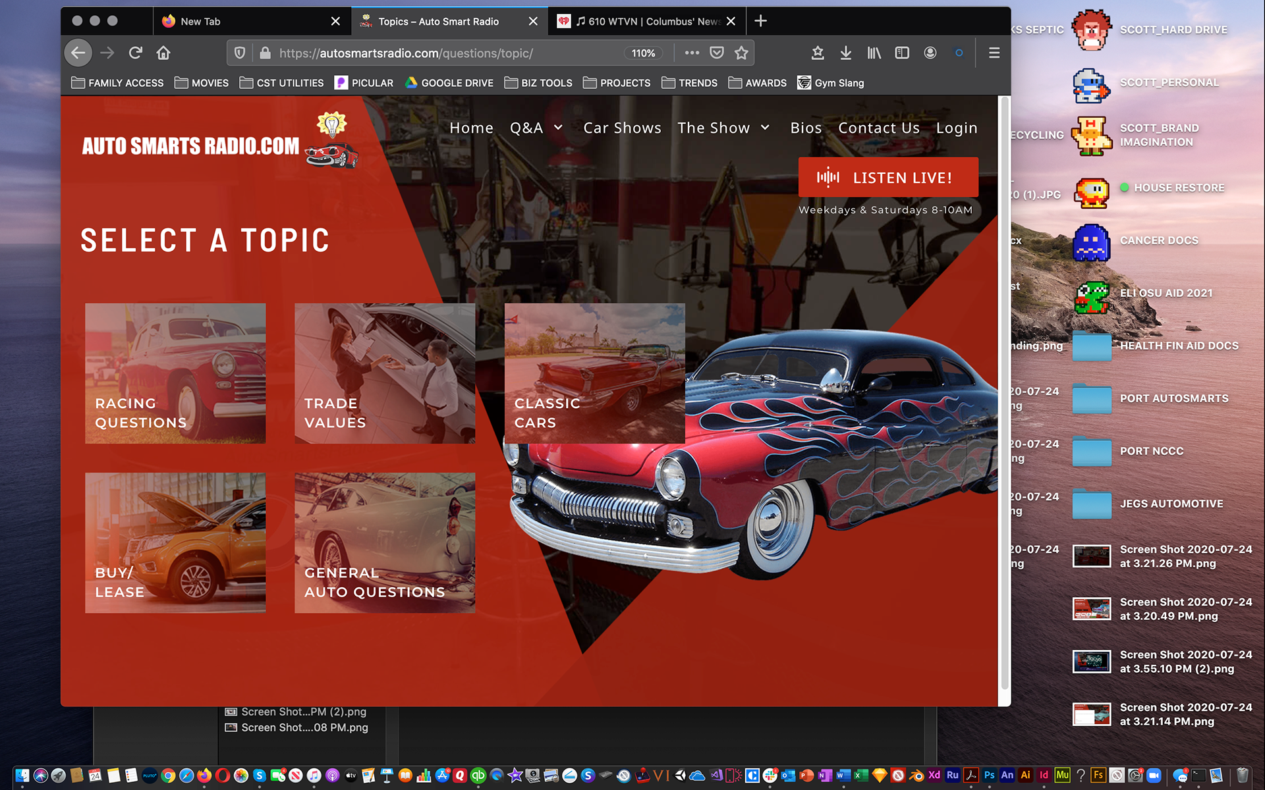Screen dimensions: 1265x790
Task: Open AWARDS bookmarks folder
Action: coord(758,83)
